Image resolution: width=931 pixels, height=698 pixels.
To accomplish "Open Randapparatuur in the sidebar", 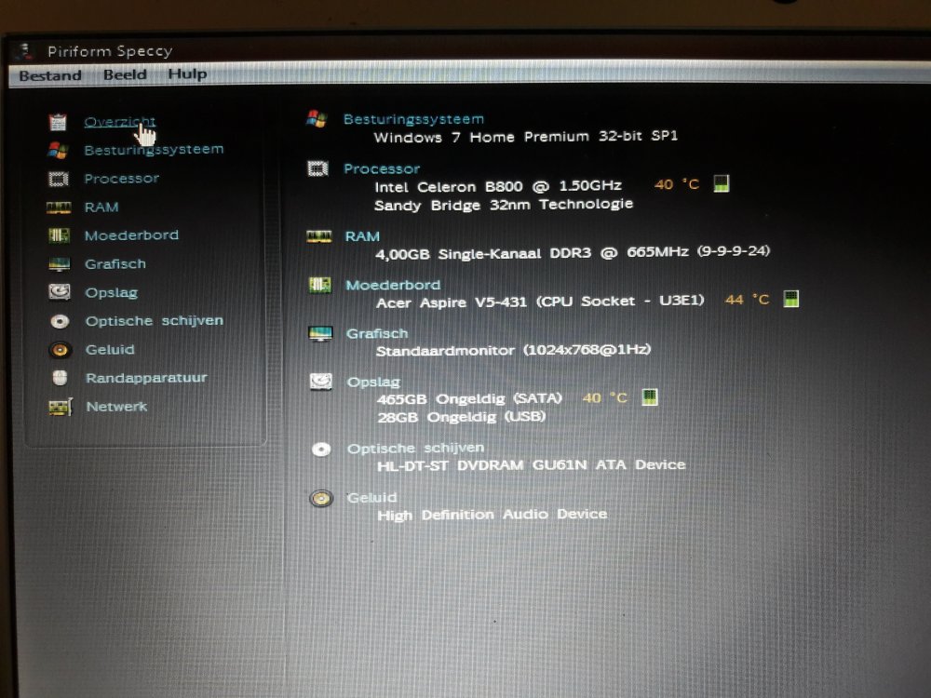I will pyautogui.click(x=147, y=378).
